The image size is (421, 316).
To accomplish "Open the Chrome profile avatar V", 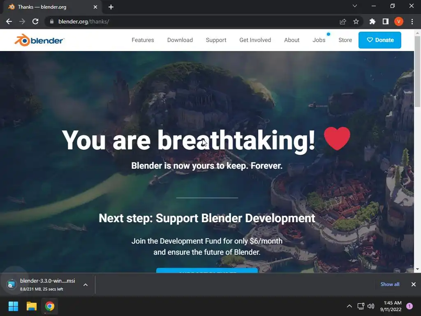I will pyautogui.click(x=399, y=21).
